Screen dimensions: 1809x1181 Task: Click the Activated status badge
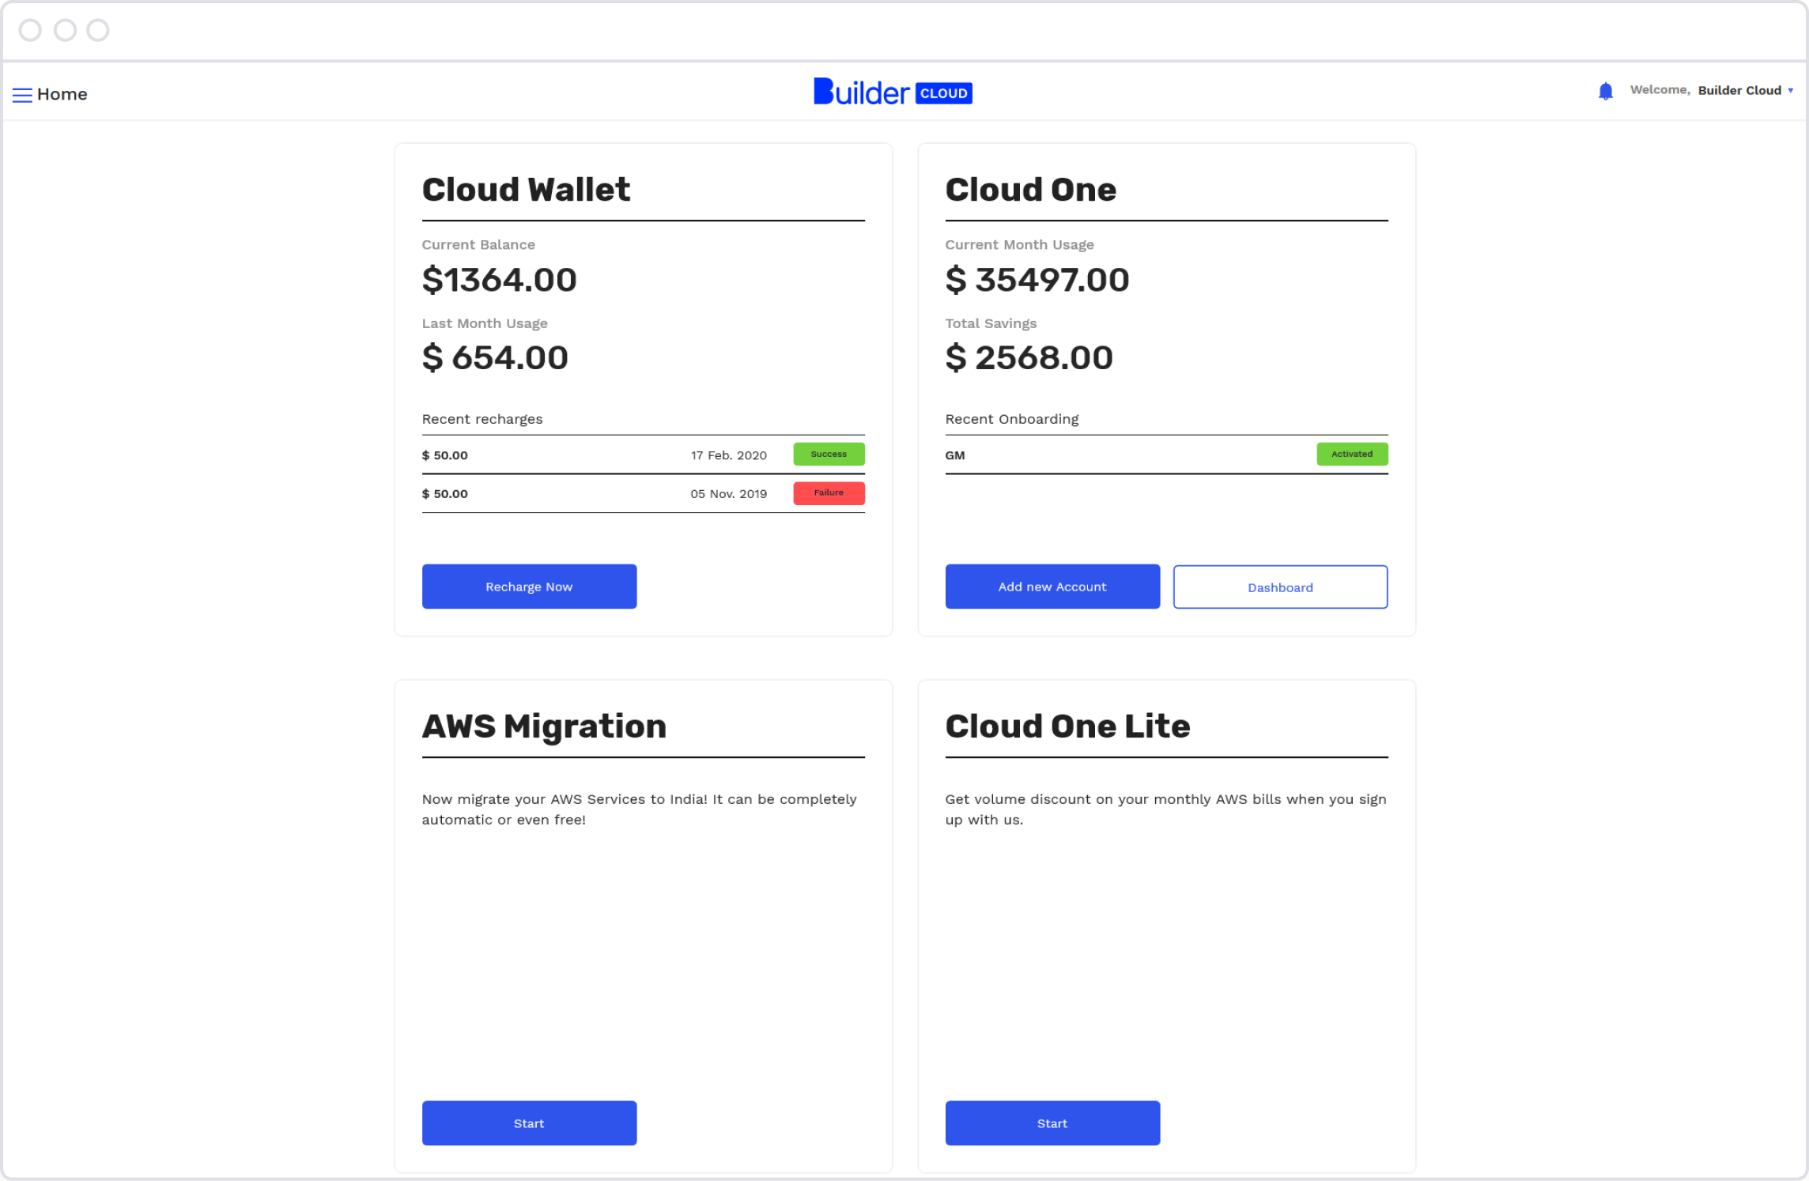click(x=1352, y=454)
